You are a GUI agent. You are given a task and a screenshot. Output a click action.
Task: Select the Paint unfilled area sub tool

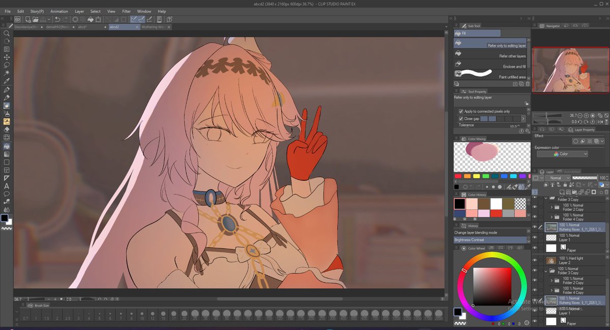click(x=490, y=74)
